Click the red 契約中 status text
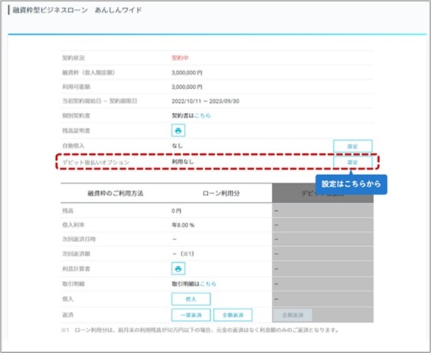 180,58
